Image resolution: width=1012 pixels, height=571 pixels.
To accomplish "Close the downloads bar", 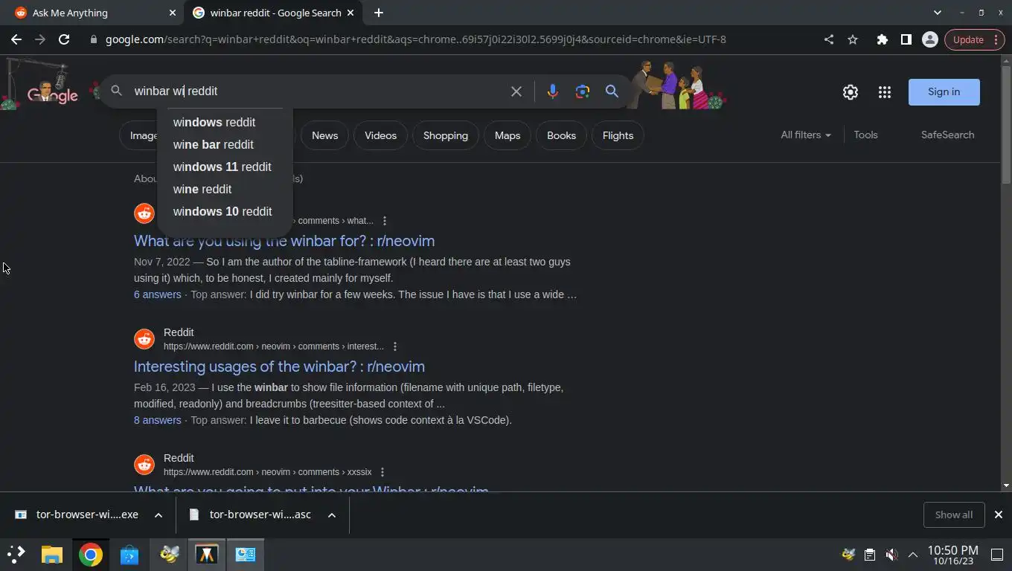I will [999, 514].
